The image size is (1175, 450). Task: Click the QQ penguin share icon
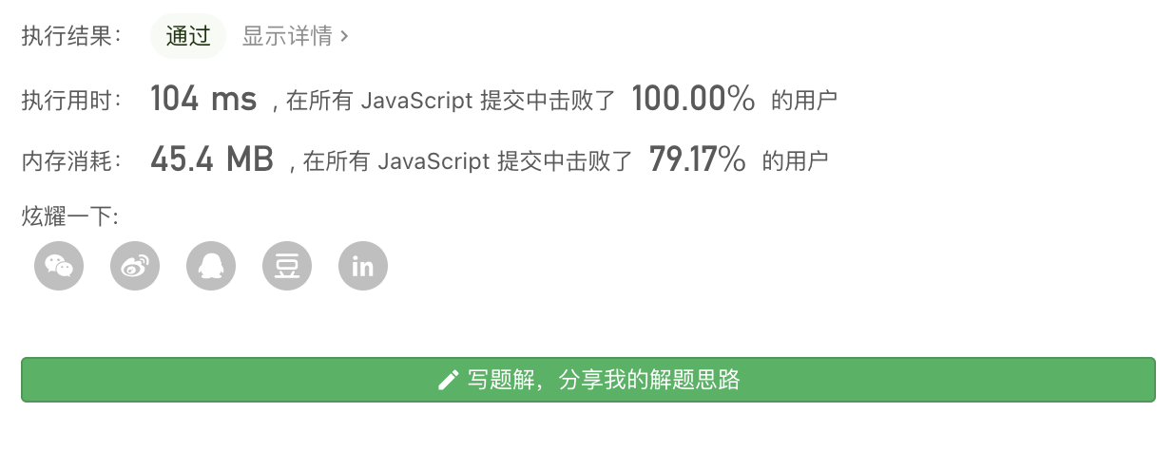pos(211,267)
